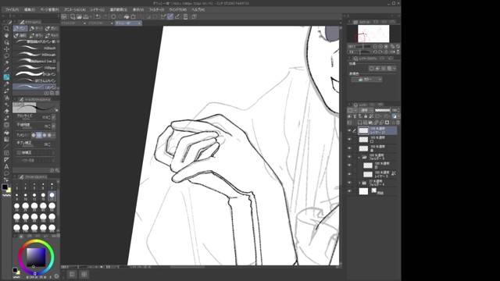This screenshot has width=500, height=281.
Task: Select the Move Layer tool
Action: pos(6,49)
